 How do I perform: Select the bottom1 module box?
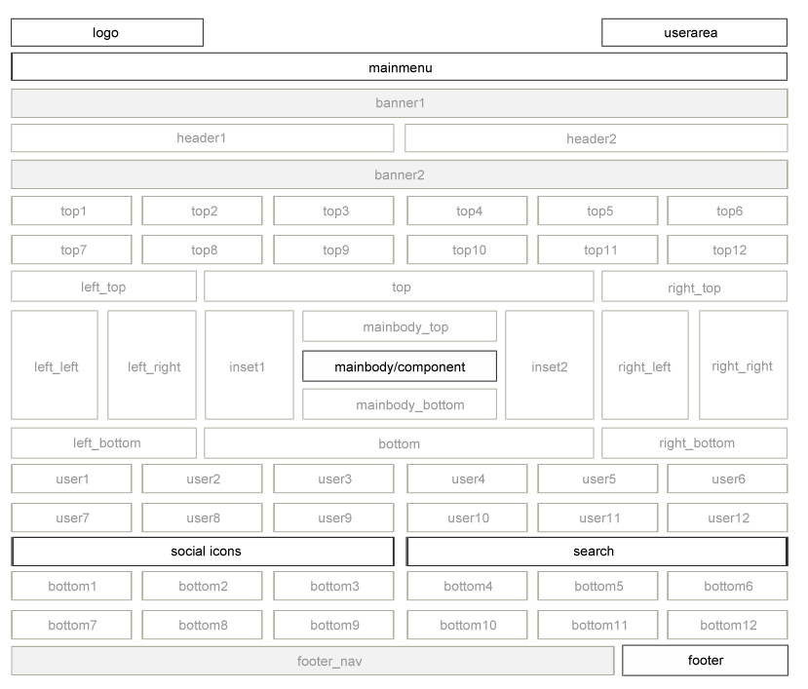71,586
